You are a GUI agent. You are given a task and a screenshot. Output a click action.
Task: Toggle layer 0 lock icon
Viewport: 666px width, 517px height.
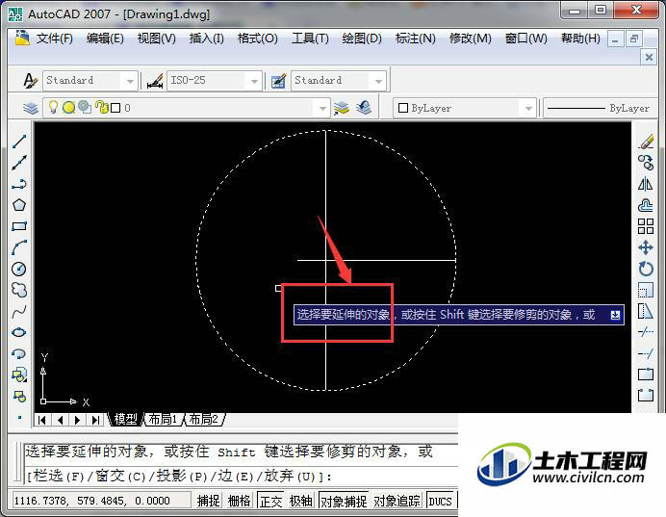101,107
